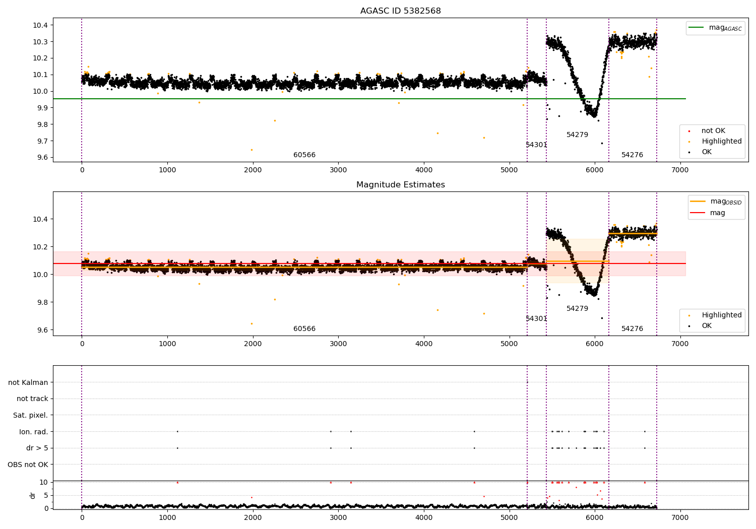Click "54276" label in Magnitude Estimates plot
Image resolution: width=756 pixels, height=529 pixels.
click(632, 329)
